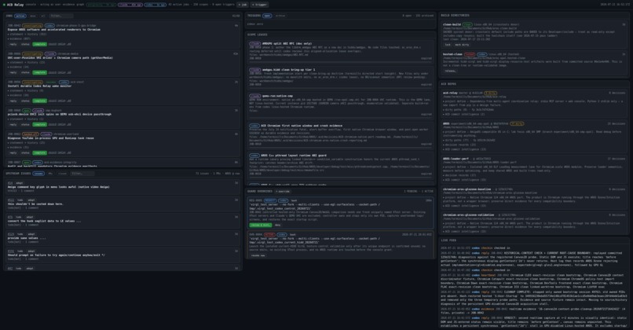This screenshot has width=633, height=330.
Task: Switch to the 'all' tab in Jobs panel
Action: tap(42, 16)
